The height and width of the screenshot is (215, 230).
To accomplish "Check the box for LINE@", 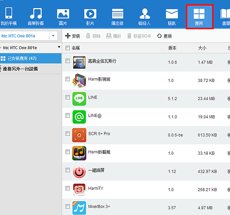I will tap(67, 115).
